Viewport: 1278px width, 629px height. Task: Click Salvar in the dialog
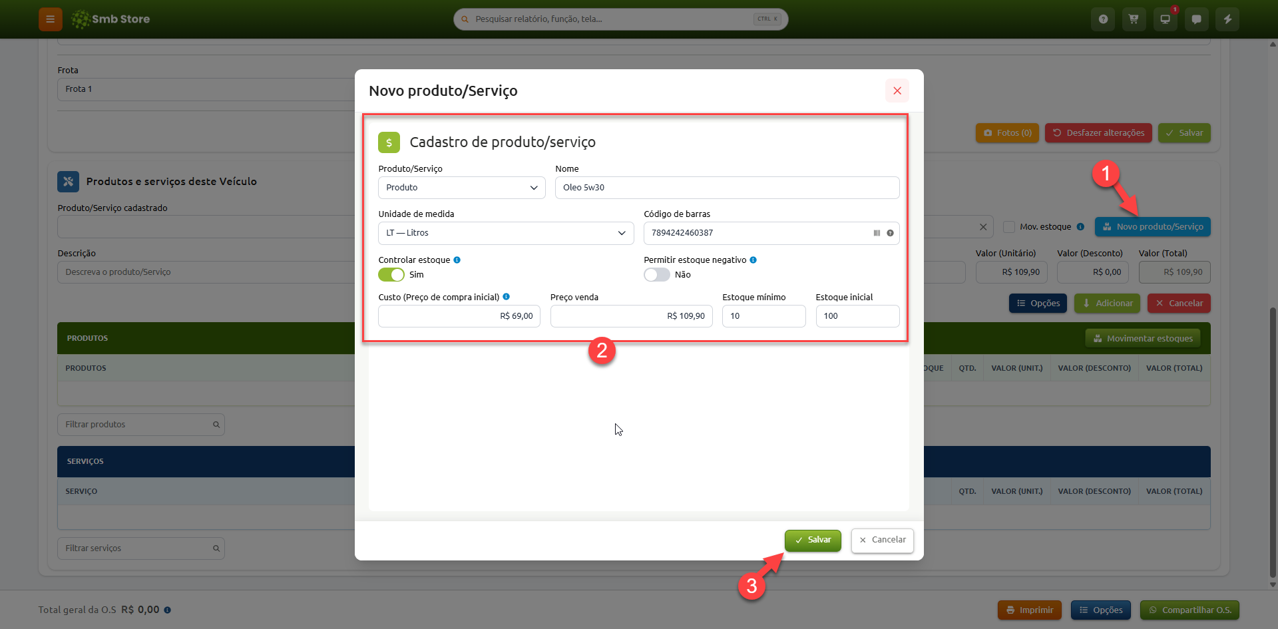813,540
